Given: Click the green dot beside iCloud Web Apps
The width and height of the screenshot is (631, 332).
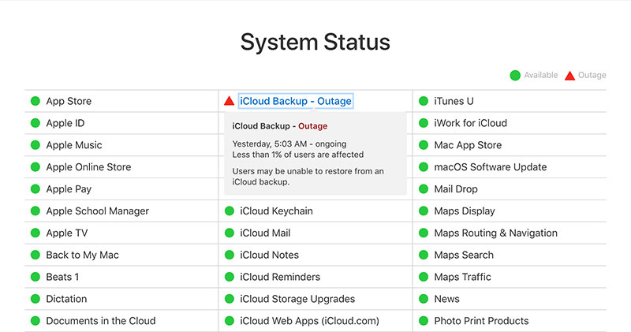Looking at the screenshot, I should [230, 321].
